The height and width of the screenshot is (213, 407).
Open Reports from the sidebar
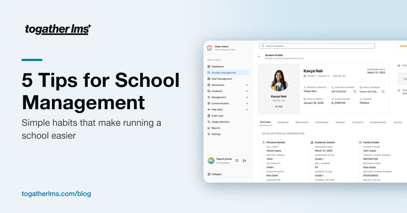coord(228,128)
